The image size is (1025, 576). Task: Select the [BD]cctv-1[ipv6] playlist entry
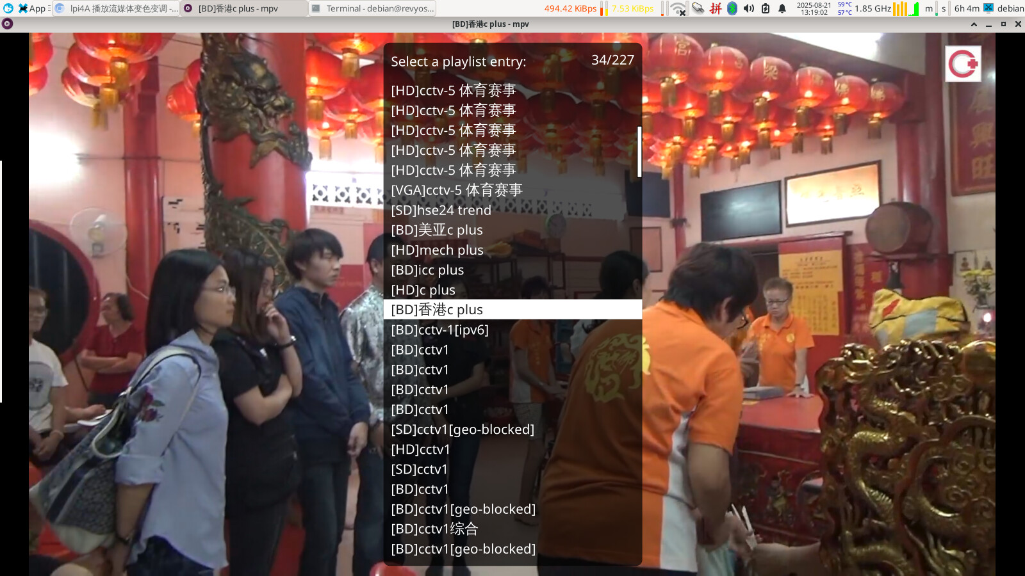point(439,330)
